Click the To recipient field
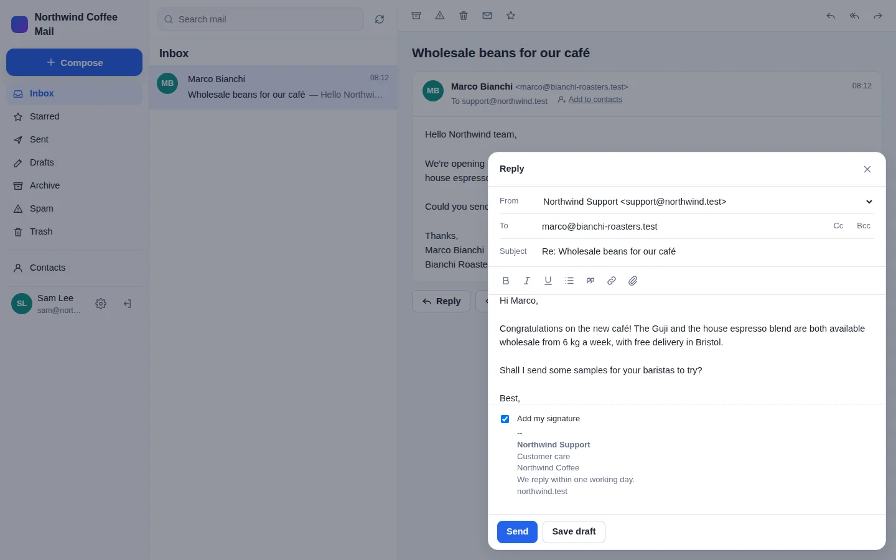The image size is (896, 560). pos(683,226)
